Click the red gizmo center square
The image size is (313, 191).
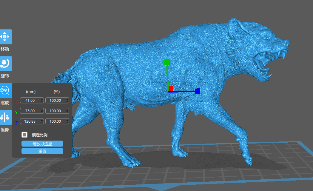coord(171,89)
